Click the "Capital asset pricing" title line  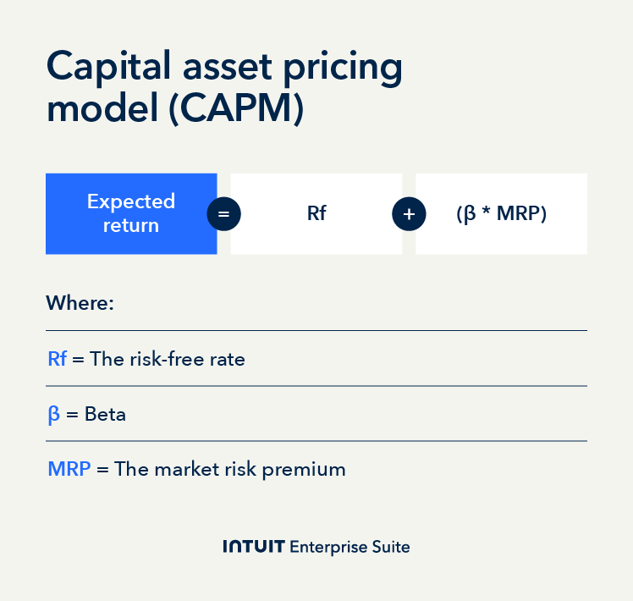pos(224,68)
